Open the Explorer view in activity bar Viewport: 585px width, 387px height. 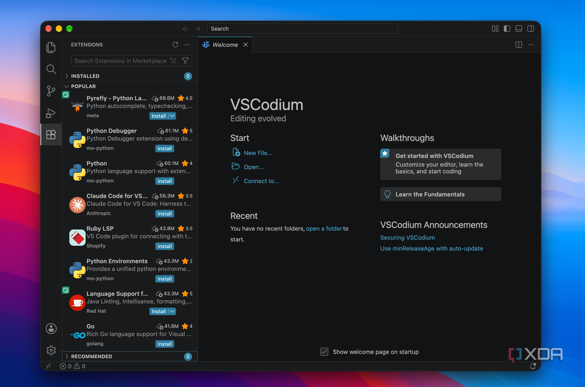(x=51, y=47)
